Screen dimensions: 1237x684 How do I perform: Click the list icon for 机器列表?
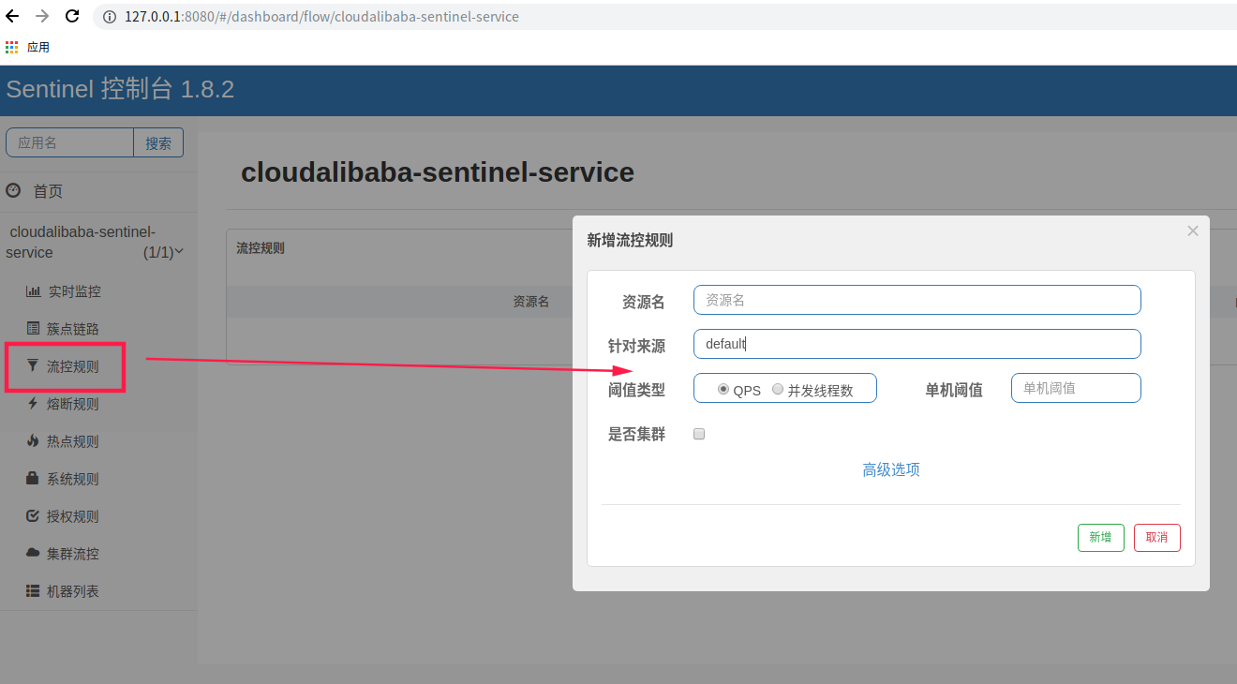pyautogui.click(x=33, y=591)
